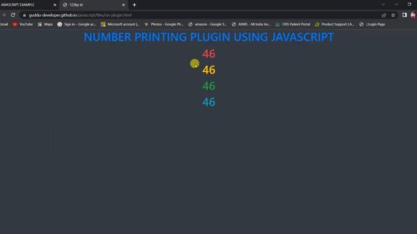Open the browser side panel

[404, 15]
